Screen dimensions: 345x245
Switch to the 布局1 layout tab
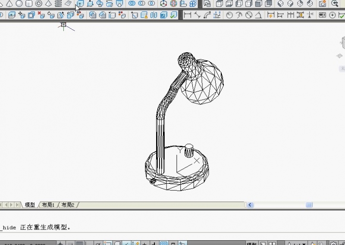tap(48, 205)
